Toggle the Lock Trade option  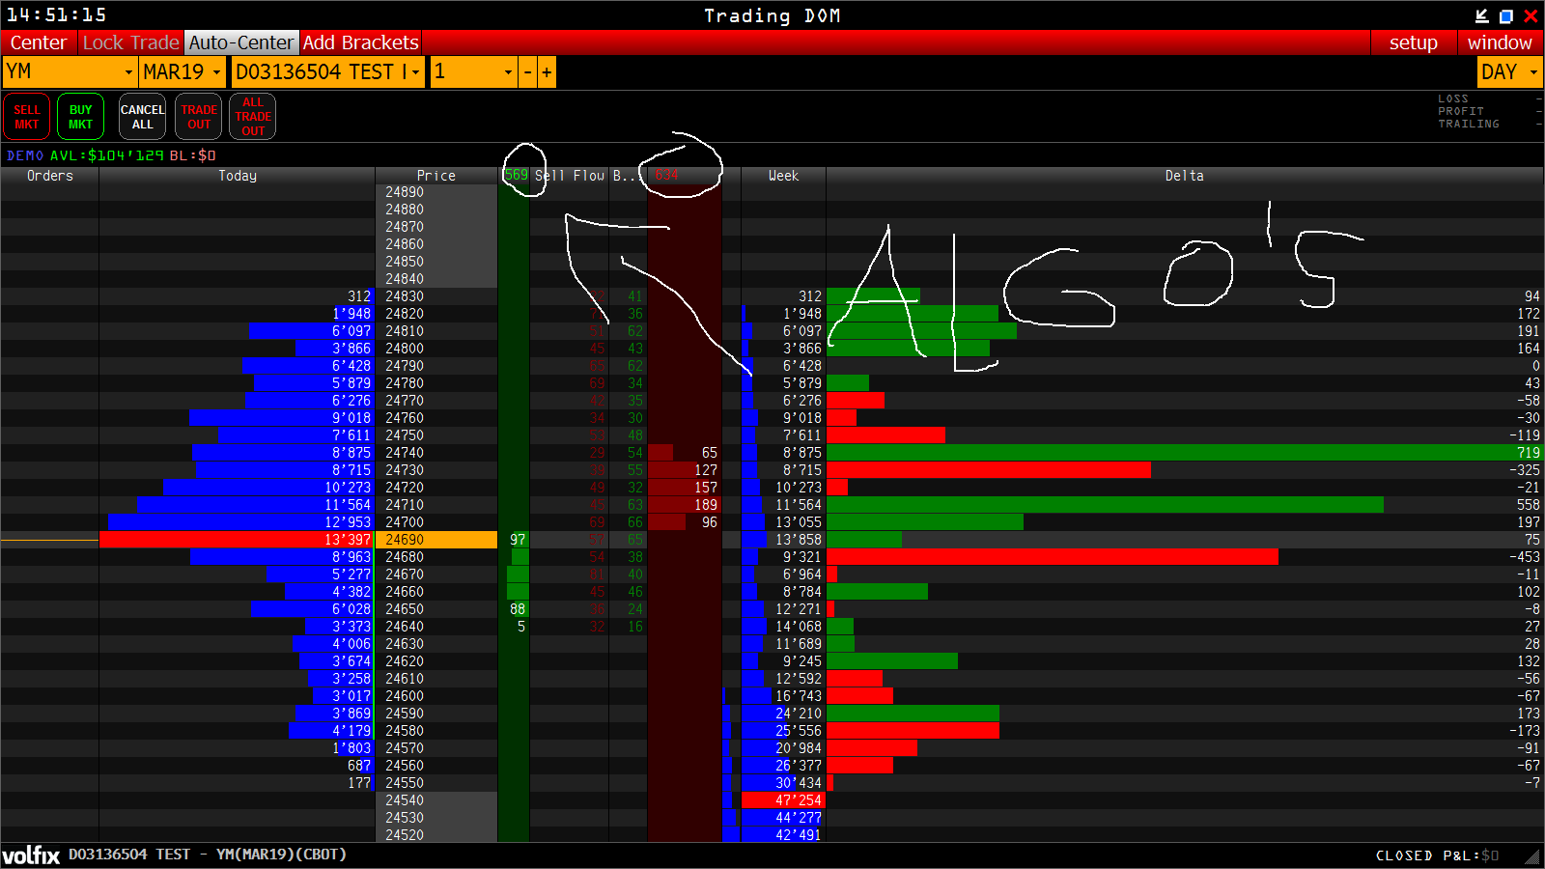130,42
